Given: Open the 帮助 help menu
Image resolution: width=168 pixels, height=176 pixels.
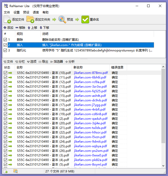Looking at the screenshot, I should pyautogui.click(x=46, y=12).
